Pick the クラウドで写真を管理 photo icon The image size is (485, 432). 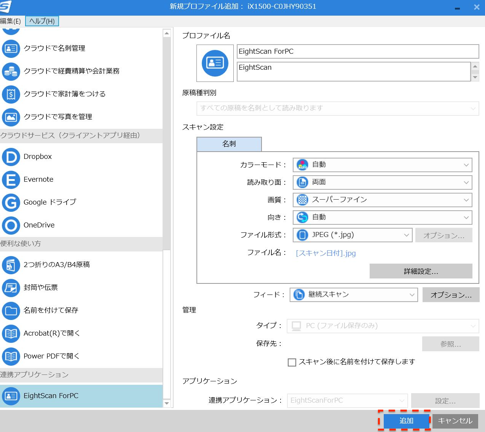pyautogui.click(x=11, y=117)
